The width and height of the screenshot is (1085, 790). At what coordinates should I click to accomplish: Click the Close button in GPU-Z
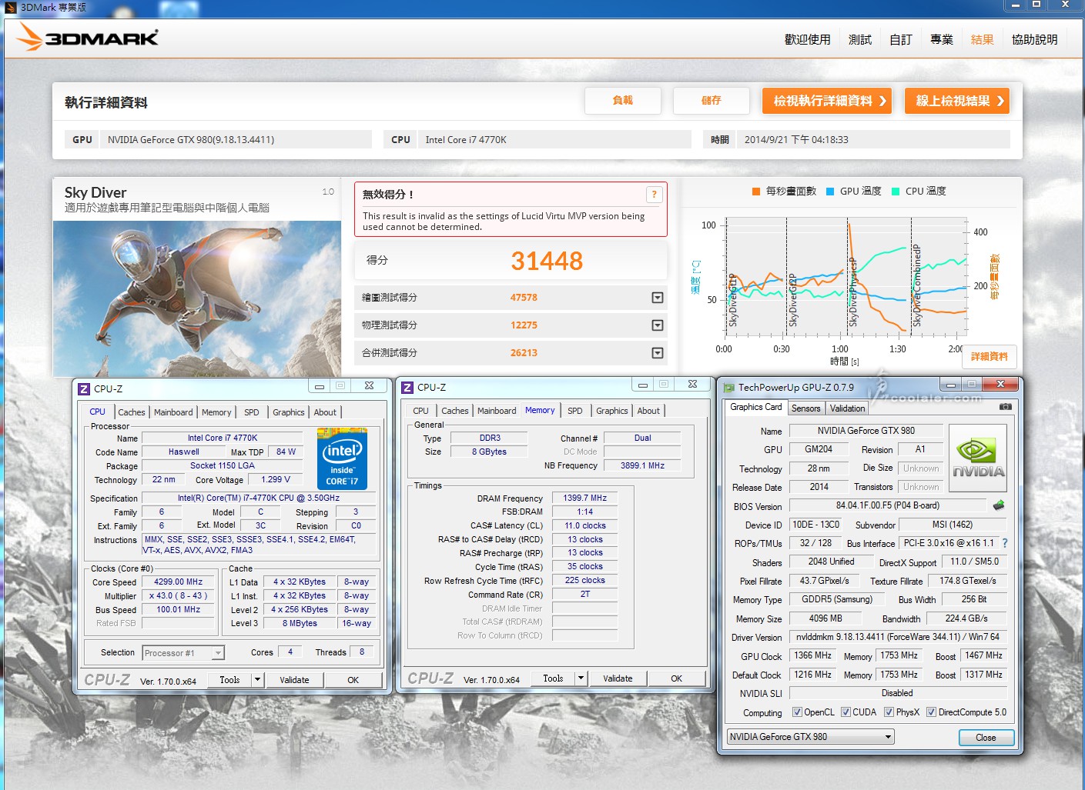[986, 737]
